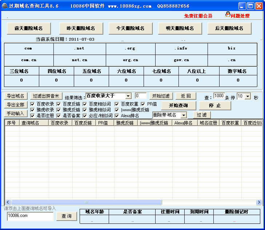Select the net.cn domain cell
265x230 pixels.
(x=80, y=60)
